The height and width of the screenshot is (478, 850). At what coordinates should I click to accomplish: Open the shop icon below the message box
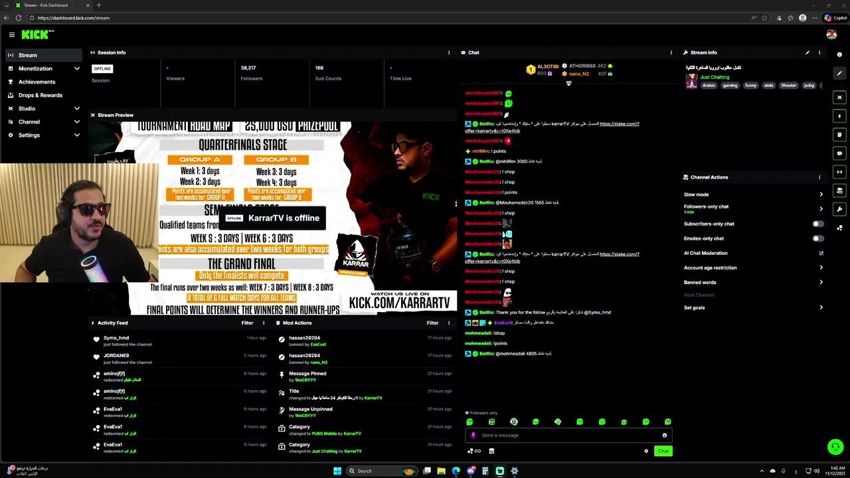click(491, 451)
